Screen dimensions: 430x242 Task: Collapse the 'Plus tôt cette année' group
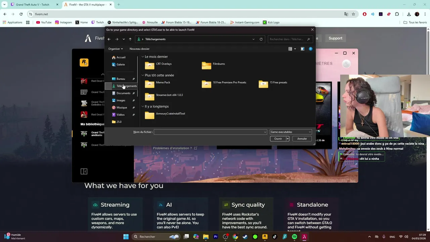143,75
